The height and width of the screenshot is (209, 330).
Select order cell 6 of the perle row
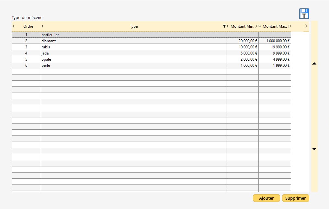click(x=26, y=65)
